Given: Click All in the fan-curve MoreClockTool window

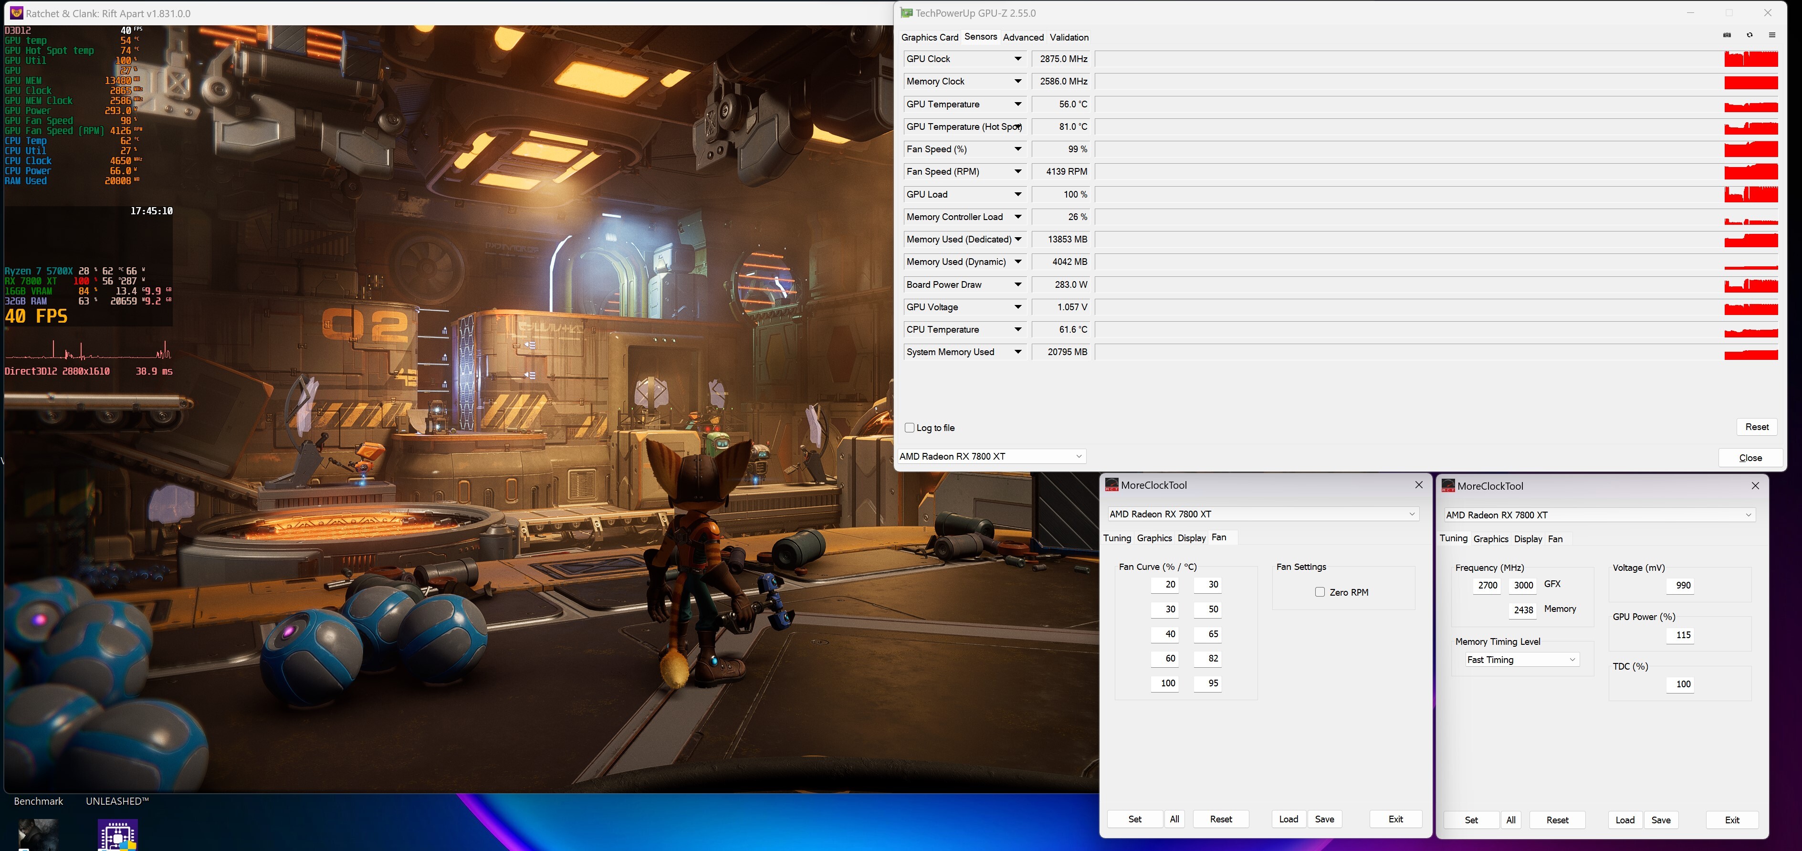Looking at the screenshot, I should point(1174,819).
